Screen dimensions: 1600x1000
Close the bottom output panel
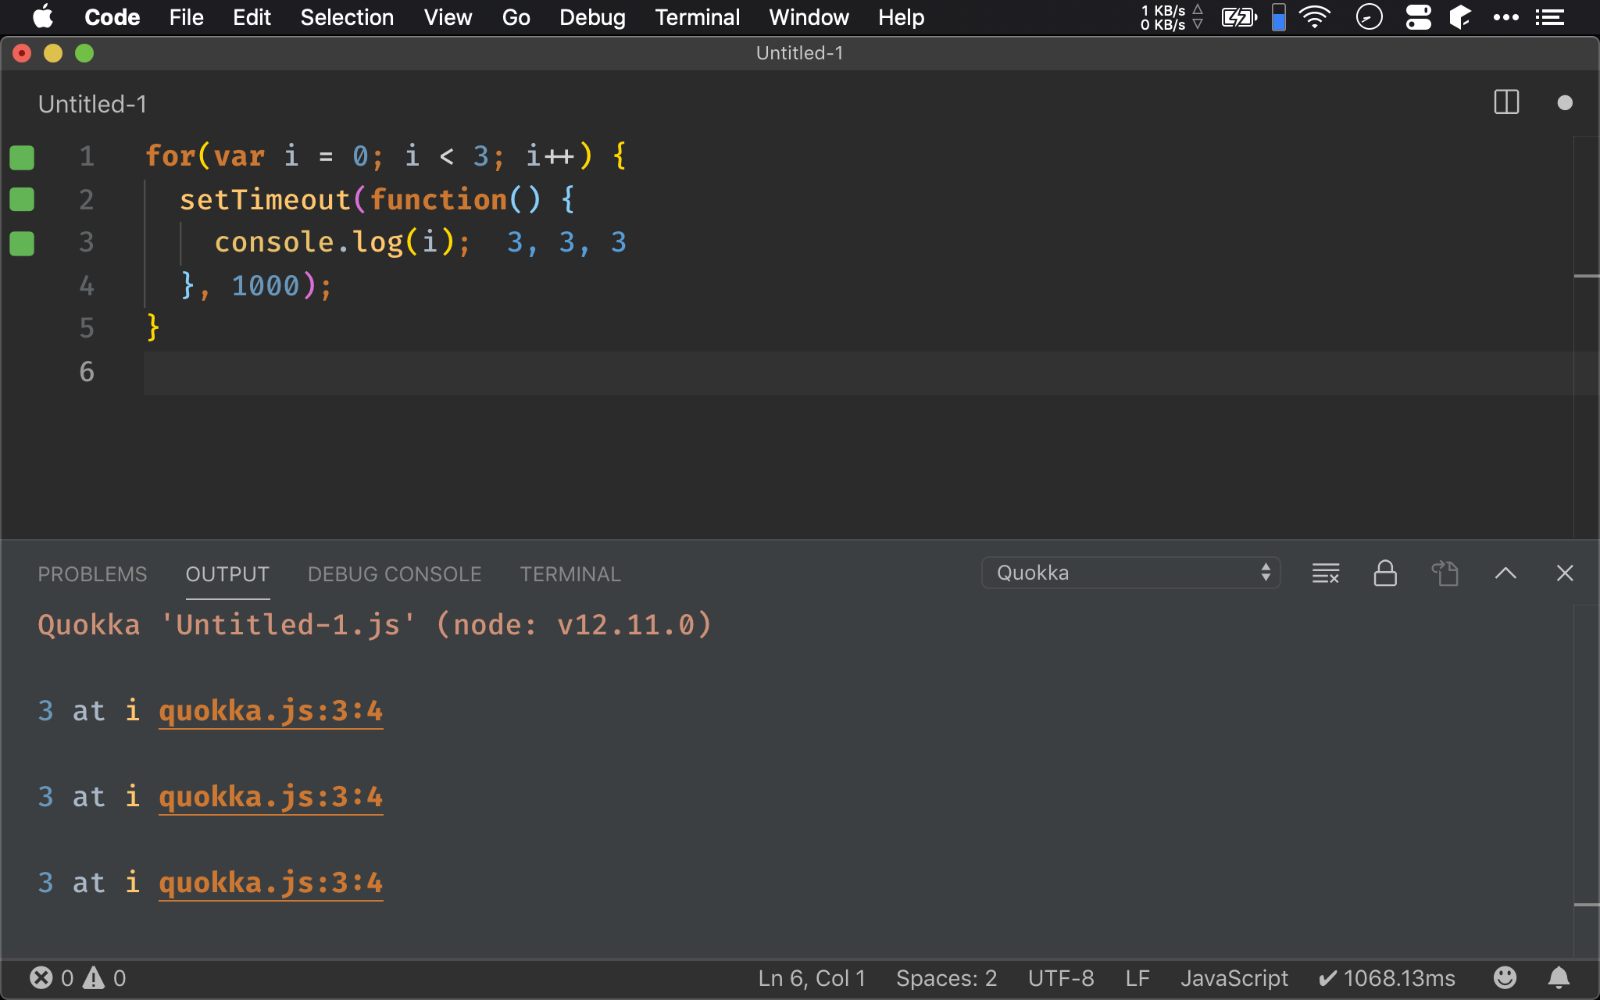[x=1564, y=573]
